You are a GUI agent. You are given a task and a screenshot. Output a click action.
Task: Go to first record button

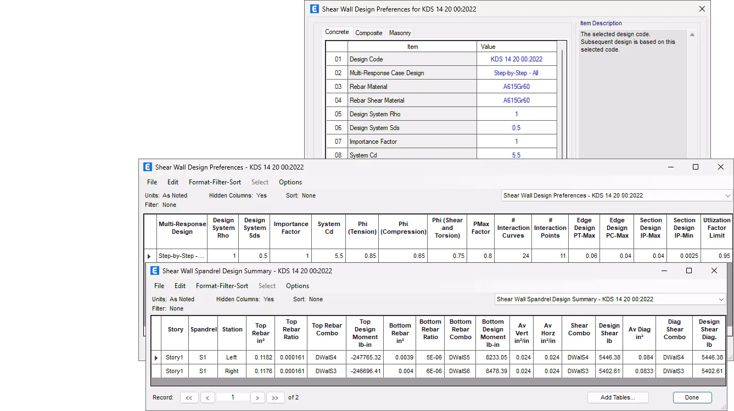tap(188, 398)
